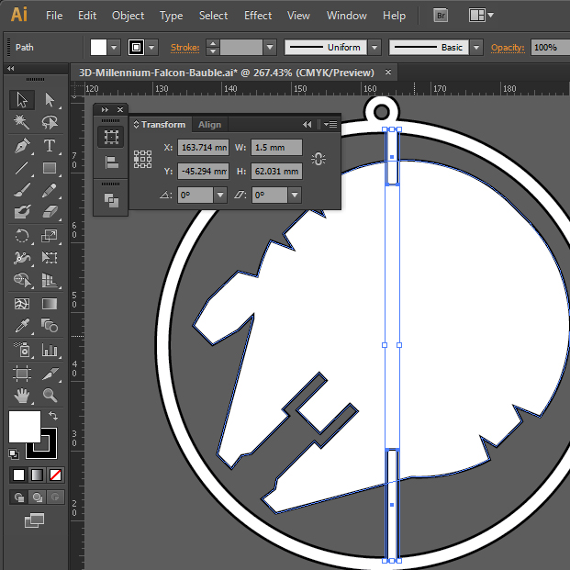The image size is (570, 570).
Task: Enable Draw Normal mode
Action: [19, 497]
